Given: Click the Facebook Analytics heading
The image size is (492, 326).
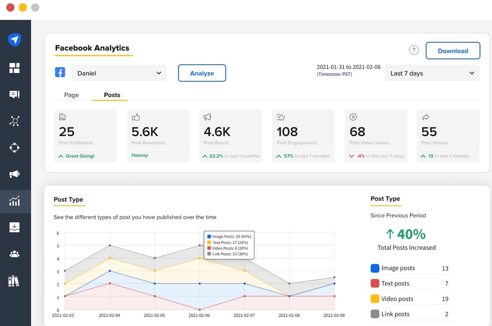Looking at the screenshot, I should (92, 48).
